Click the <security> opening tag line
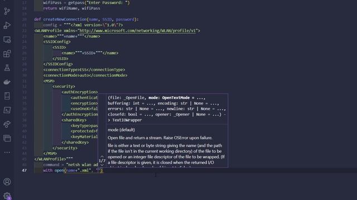Viewport: 357px width, 200px height. coord(64,87)
